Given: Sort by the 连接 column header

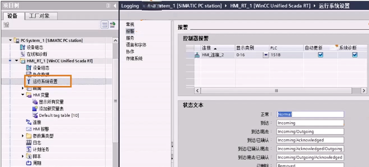Looking at the screenshot, I should coord(218,48).
